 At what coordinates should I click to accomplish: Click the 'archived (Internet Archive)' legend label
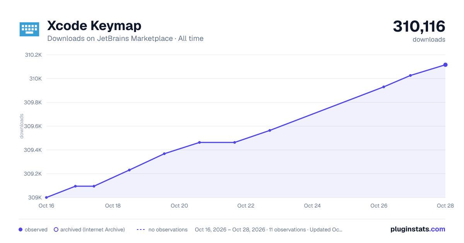92,229
